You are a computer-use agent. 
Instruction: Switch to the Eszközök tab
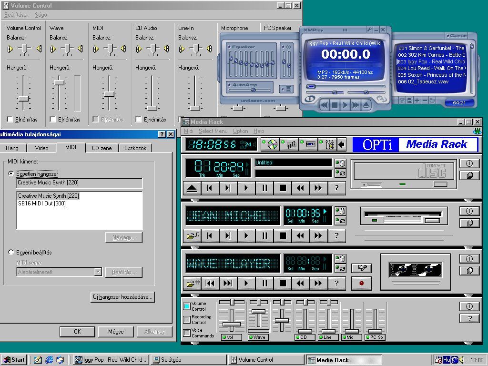click(x=135, y=148)
